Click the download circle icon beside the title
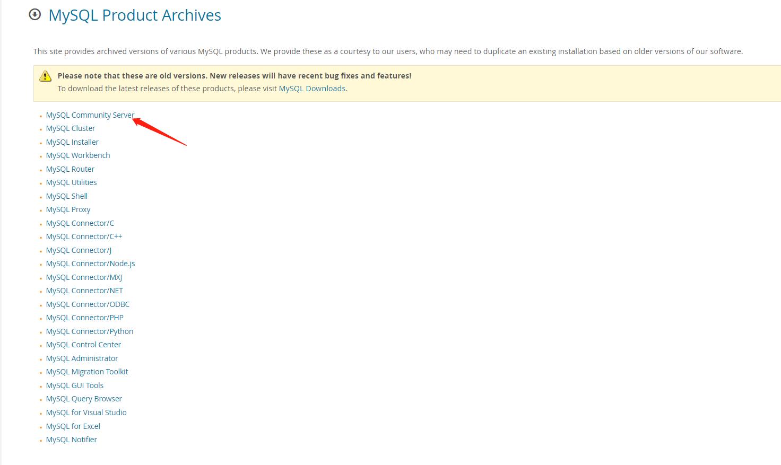 (35, 15)
